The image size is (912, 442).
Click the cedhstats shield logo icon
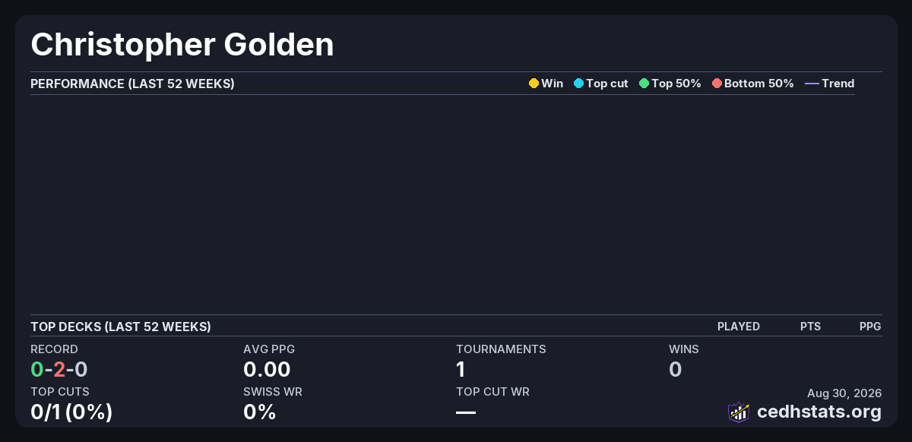pyautogui.click(x=739, y=412)
